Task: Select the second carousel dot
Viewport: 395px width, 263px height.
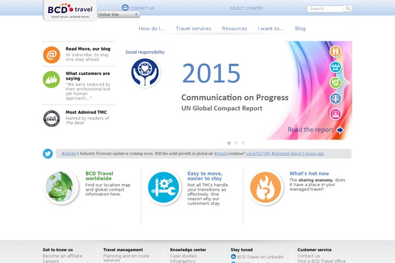Action: [x=236, y=143]
